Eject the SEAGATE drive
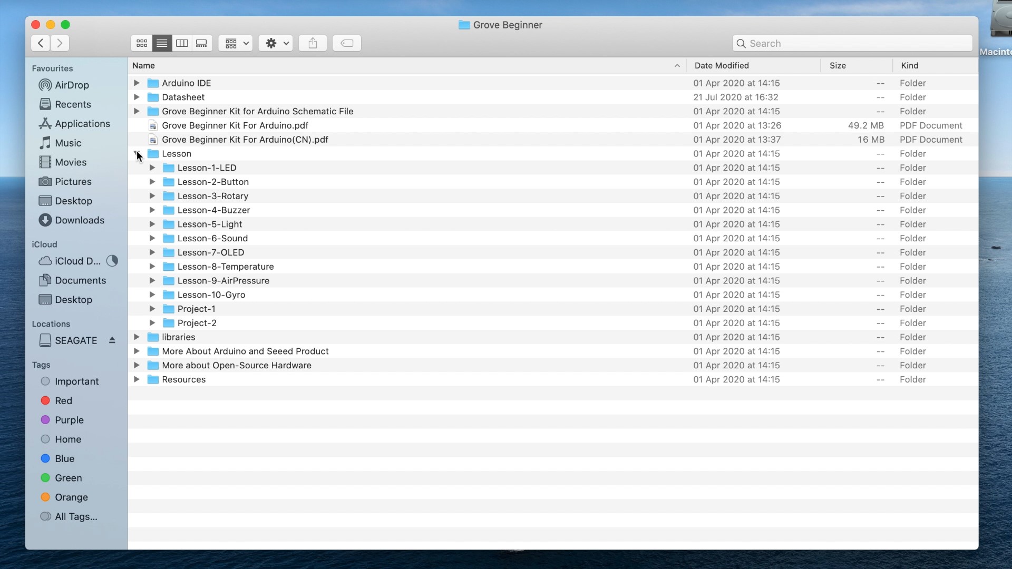The image size is (1012, 569). click(x=112, y=340)
